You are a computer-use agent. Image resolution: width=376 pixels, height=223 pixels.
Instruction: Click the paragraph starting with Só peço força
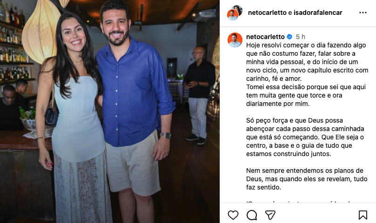point(305,137)
